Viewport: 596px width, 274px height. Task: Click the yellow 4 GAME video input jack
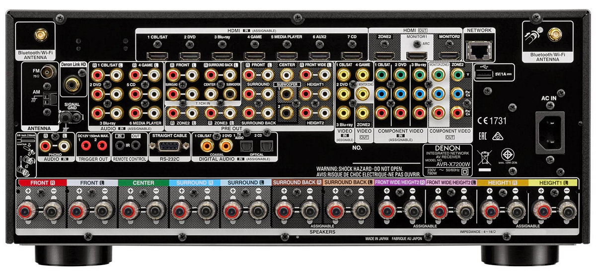pos(364,75)
